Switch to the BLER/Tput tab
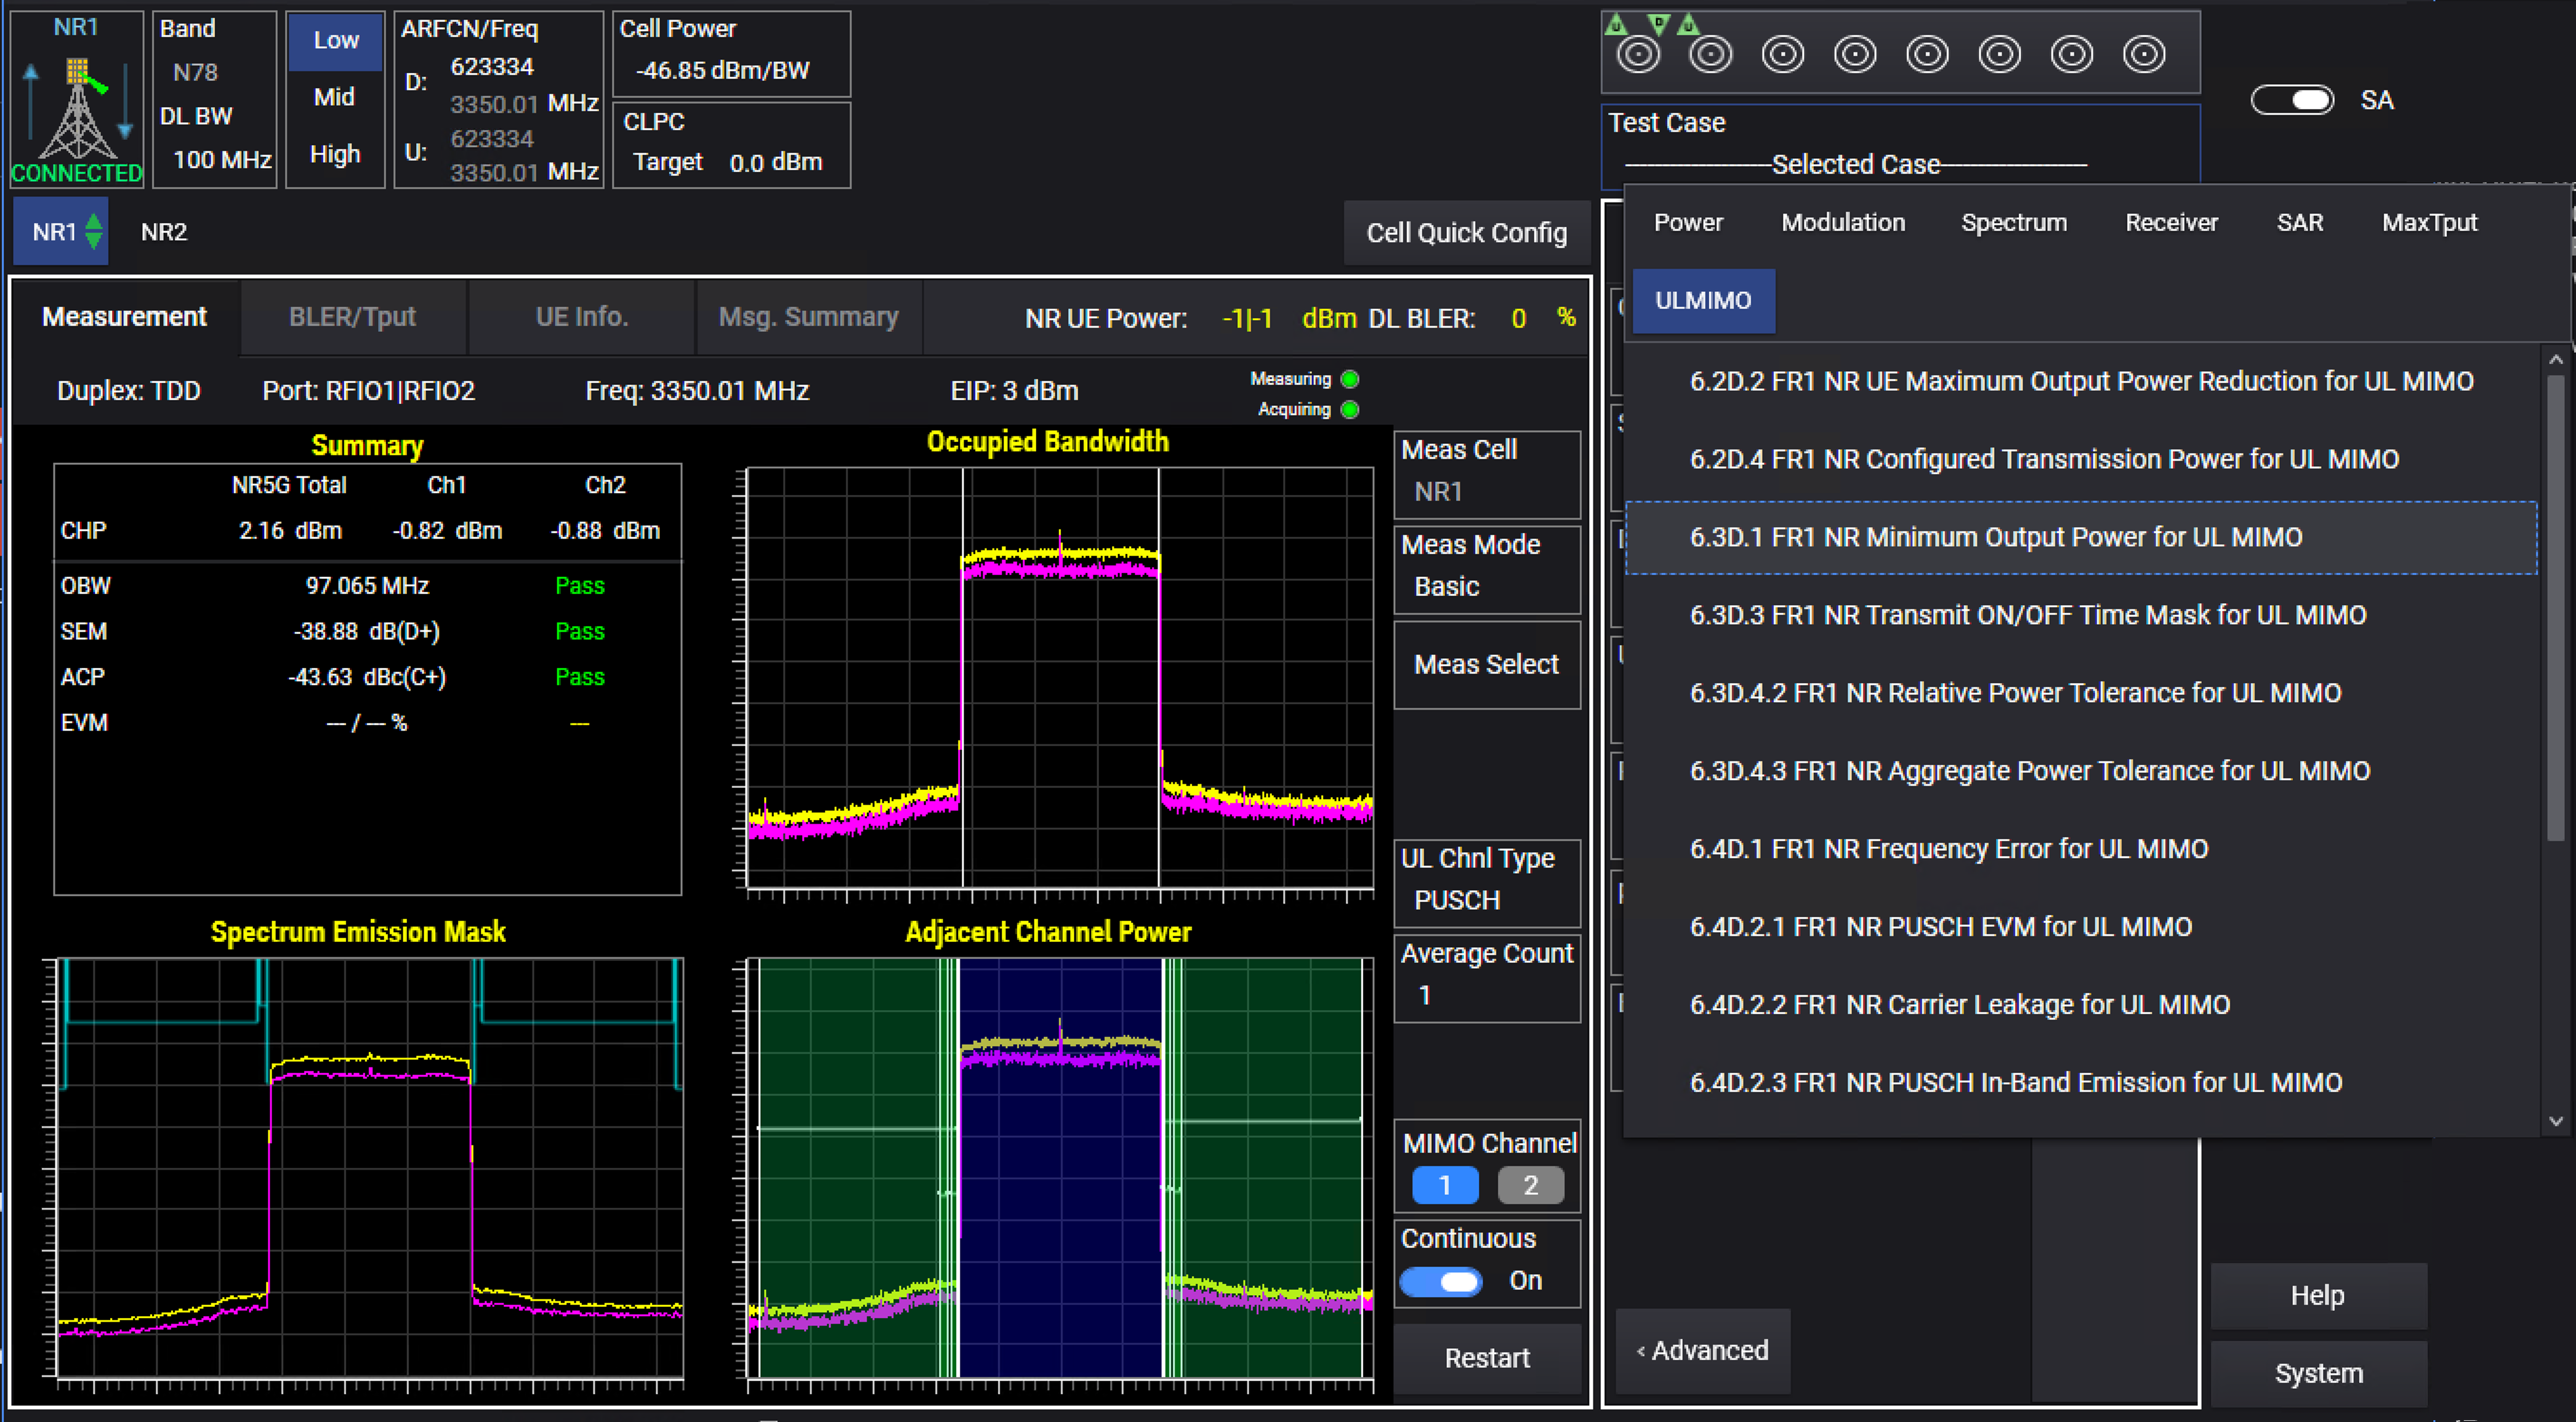The image size is (2576, 1422). (x=352, y=317)
